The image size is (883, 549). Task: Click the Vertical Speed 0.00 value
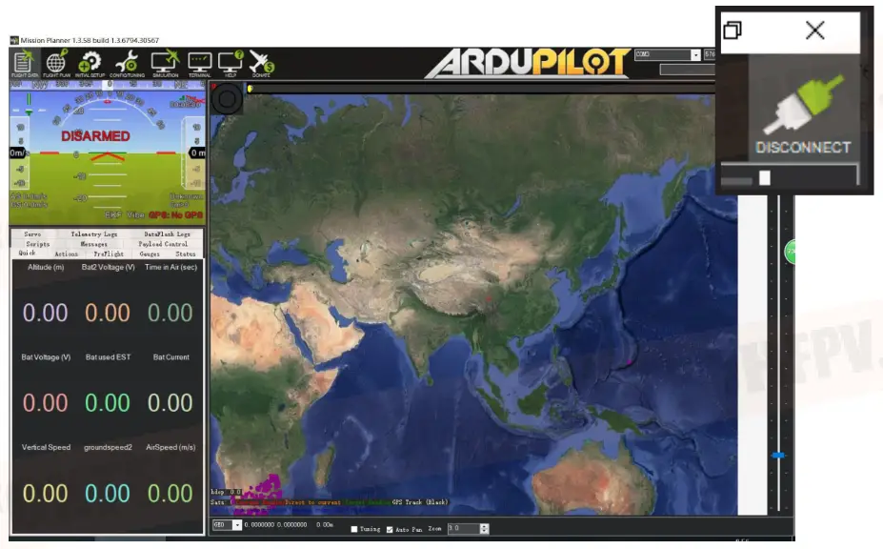pyautogui.click(x=45, y=494)
